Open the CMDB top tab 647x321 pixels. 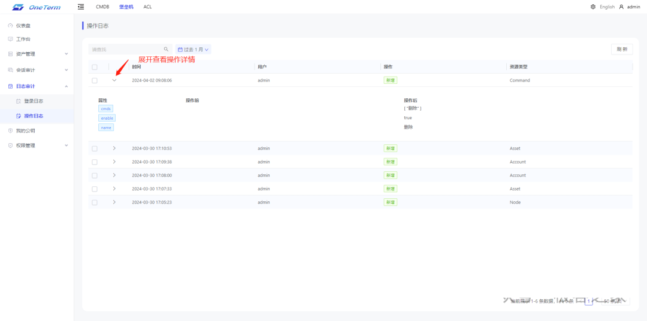(x=102, y=7)
